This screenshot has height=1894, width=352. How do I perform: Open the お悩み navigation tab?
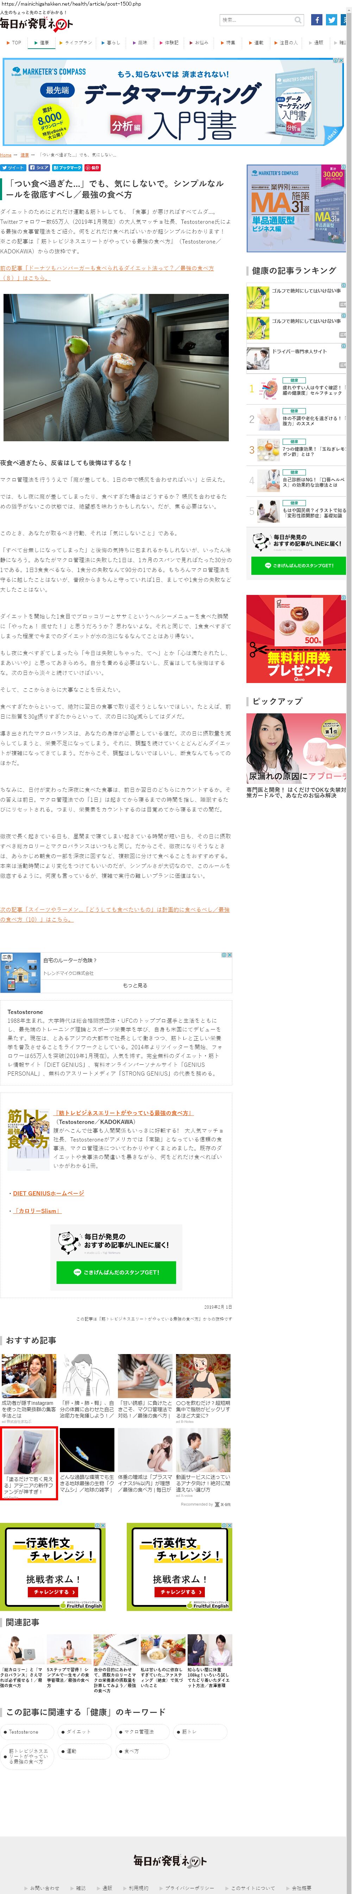coord(199,43)
